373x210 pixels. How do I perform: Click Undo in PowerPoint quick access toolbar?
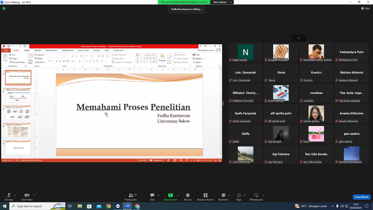[13, 46]
